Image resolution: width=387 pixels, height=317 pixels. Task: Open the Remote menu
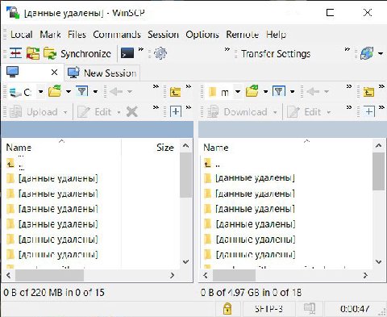243,35
